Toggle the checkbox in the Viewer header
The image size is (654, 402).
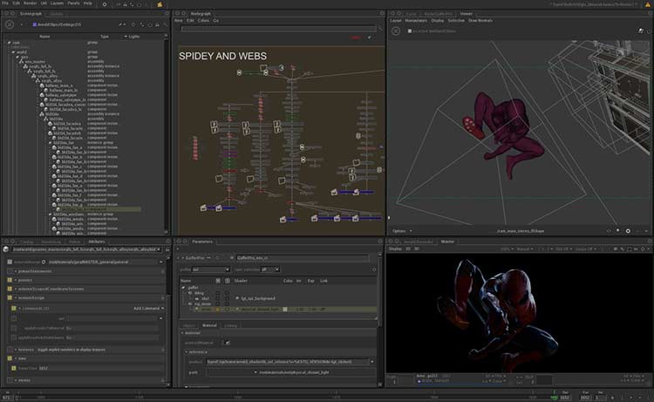tap(410, 30)
